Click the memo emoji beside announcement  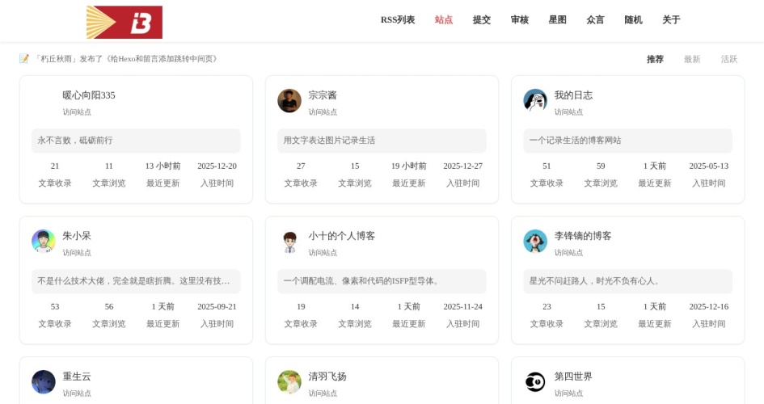coord(24,59)
